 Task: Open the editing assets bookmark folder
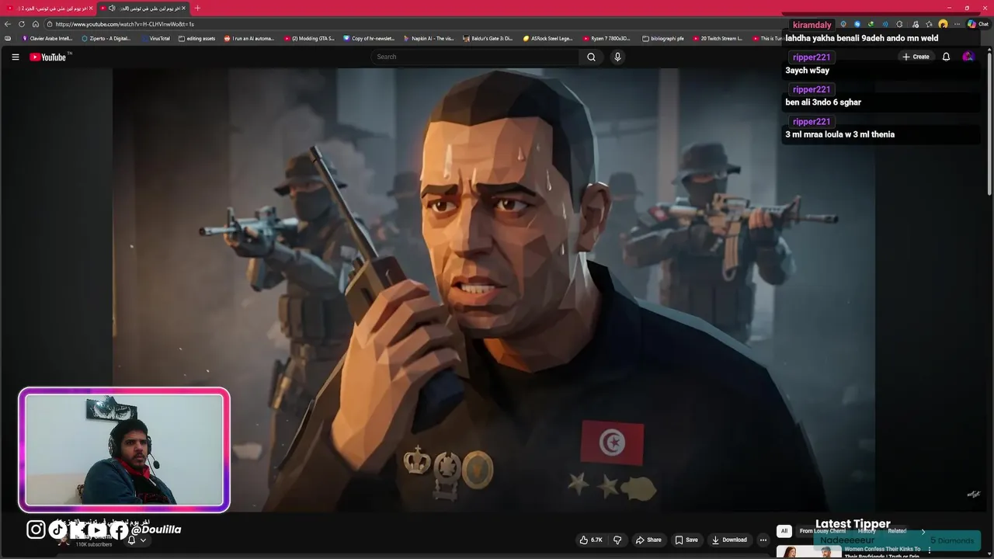[x=197, y=38]
